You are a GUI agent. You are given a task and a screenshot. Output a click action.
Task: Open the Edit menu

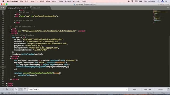(27, 1)
